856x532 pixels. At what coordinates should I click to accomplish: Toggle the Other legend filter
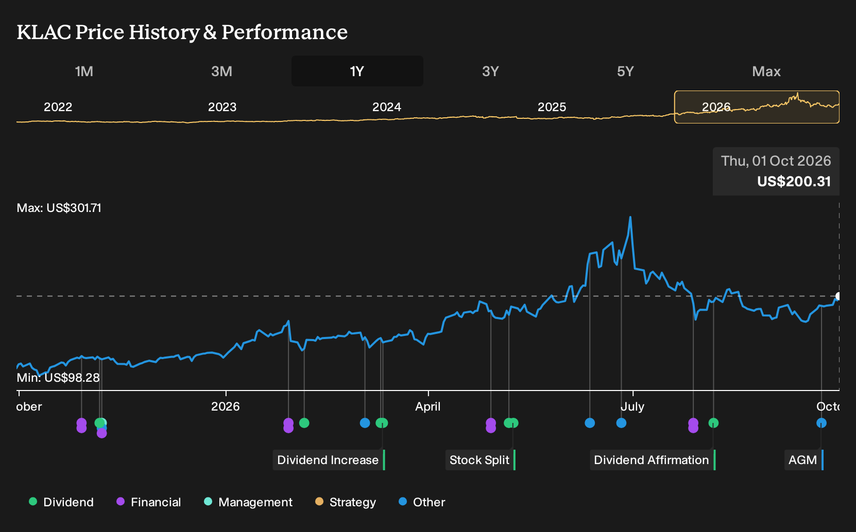(x=422, y=502)
